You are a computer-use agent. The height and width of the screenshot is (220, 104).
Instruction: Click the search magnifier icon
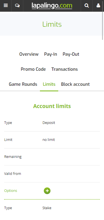[x=87, y=6]
